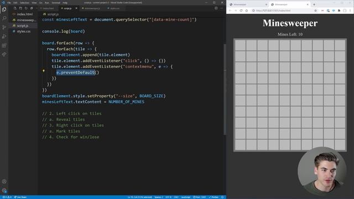The width and height of the screenshot is (354, 199).
Task: Click the New File icon in Explorer
Action: click(15, 8)
